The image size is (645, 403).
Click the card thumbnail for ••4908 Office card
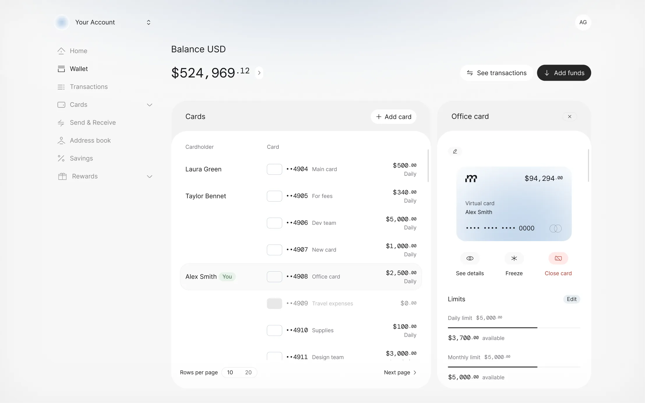(274, 277)
